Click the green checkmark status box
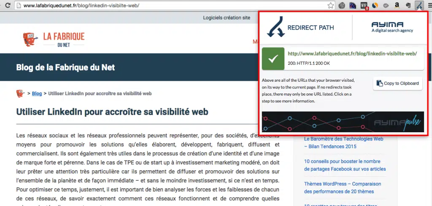This screenshot has height=206, width=432. (273, 59)
